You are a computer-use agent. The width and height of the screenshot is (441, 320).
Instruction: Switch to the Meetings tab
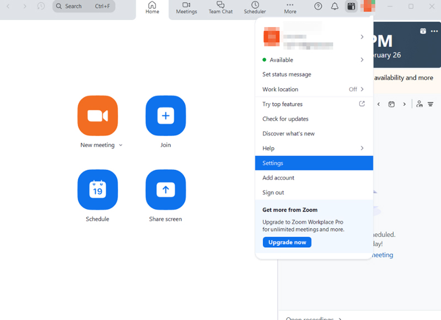click(186, 8)
